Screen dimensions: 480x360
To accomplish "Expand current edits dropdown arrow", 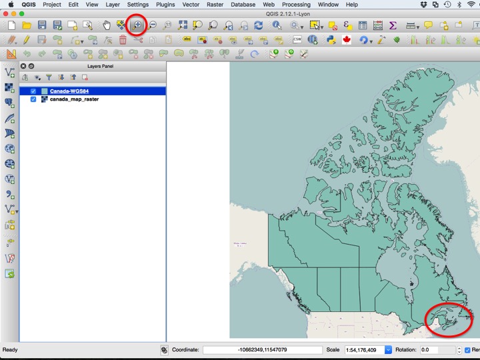I will click(16, 41).
